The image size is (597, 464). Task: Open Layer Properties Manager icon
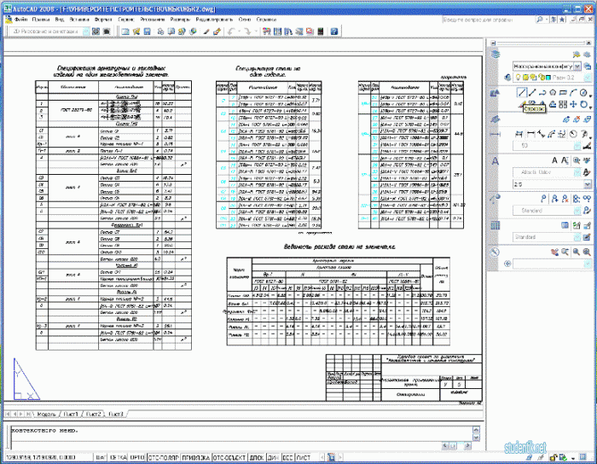507,78
